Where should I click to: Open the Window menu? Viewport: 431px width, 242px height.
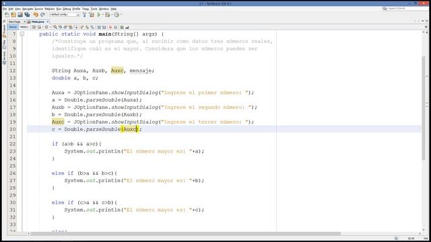point(104,9)
